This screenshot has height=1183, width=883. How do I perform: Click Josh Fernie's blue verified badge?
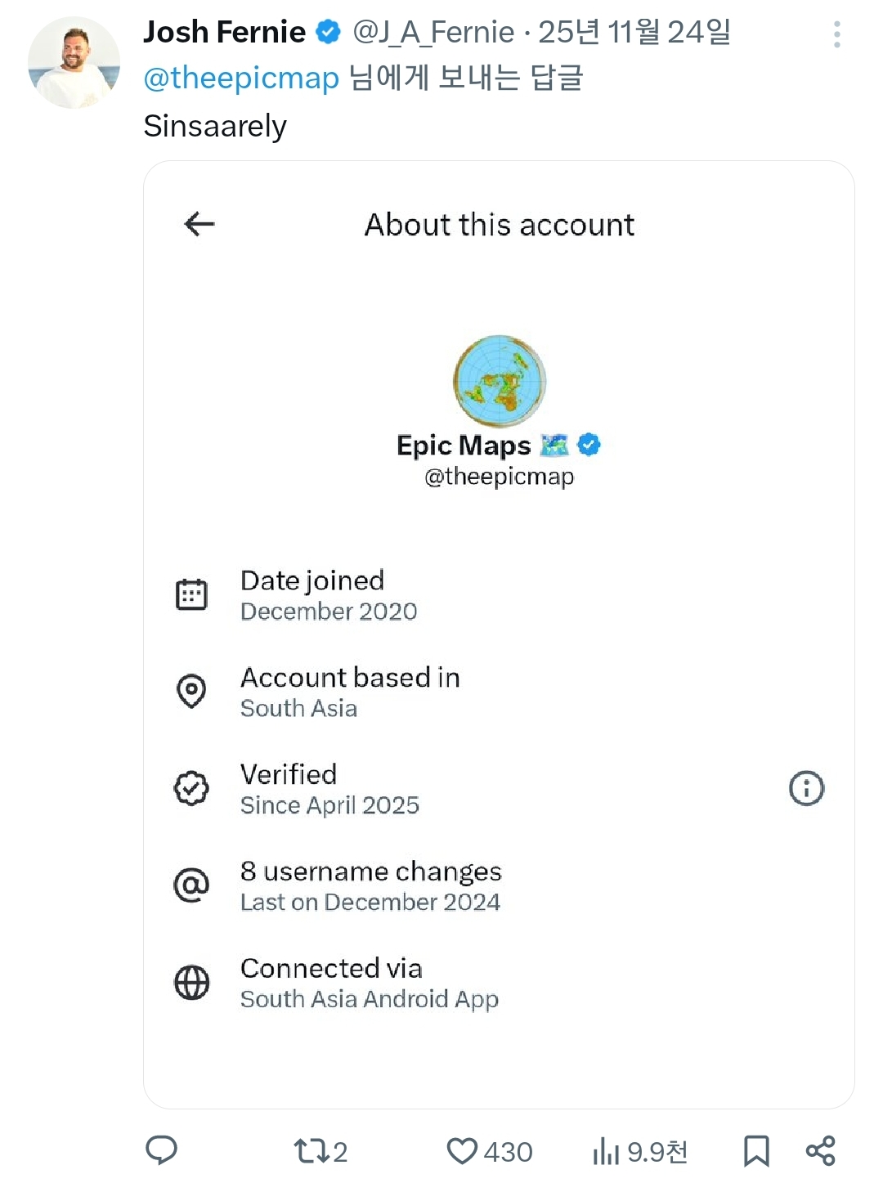329,32
